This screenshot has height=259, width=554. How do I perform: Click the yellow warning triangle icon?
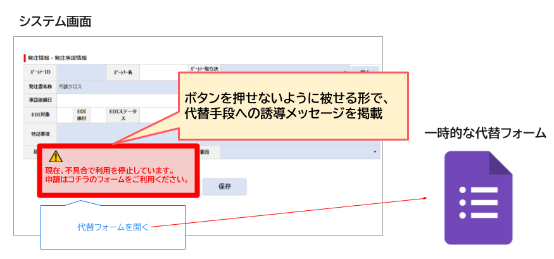point(56,156)
